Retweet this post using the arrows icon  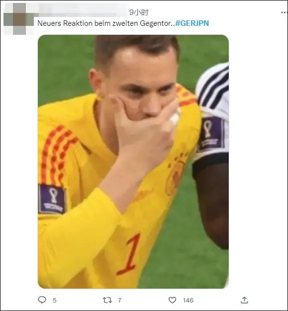107,300
